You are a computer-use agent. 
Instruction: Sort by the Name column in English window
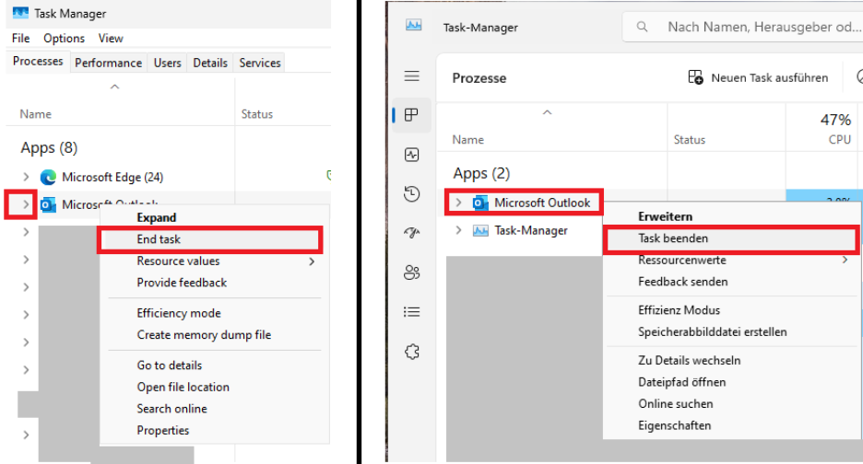pos(36,114)
